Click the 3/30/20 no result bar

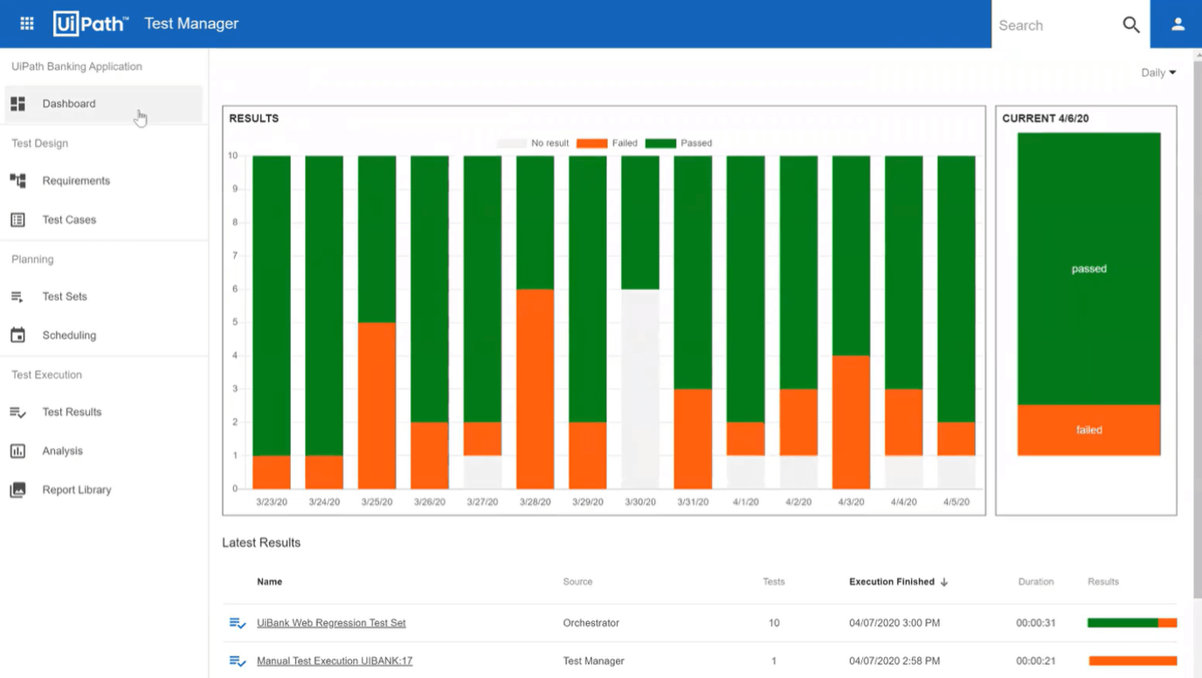click(x=640, y=389)
